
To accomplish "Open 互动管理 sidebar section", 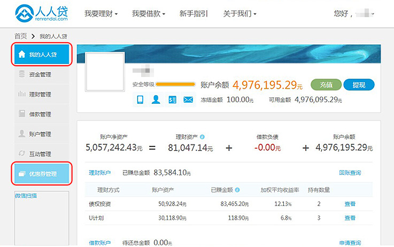I will point(42,154).
